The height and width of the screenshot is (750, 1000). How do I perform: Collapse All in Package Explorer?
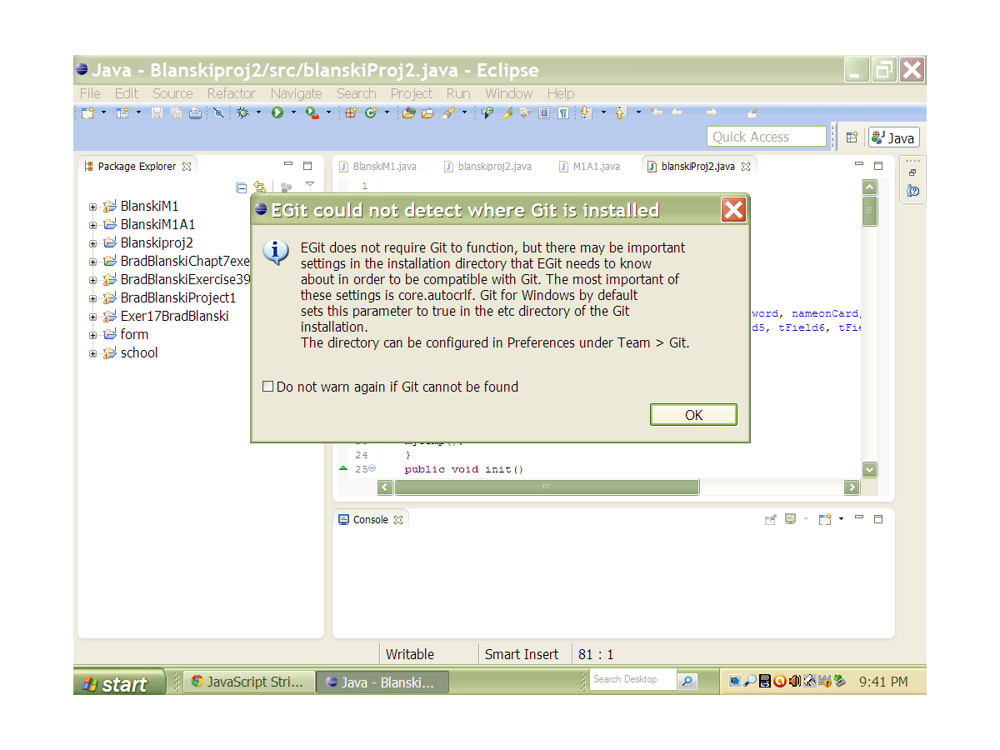pyautogui.click(x=242, y=187)
